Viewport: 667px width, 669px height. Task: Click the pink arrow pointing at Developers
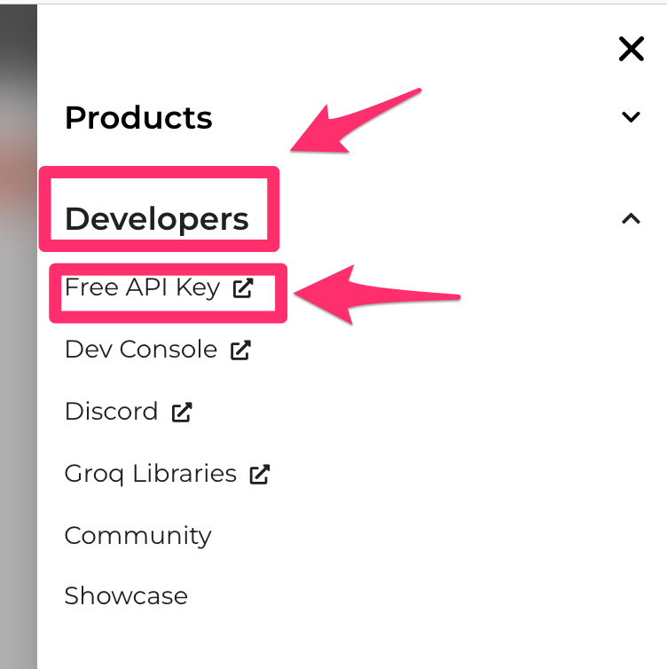[x=356, y=121]
